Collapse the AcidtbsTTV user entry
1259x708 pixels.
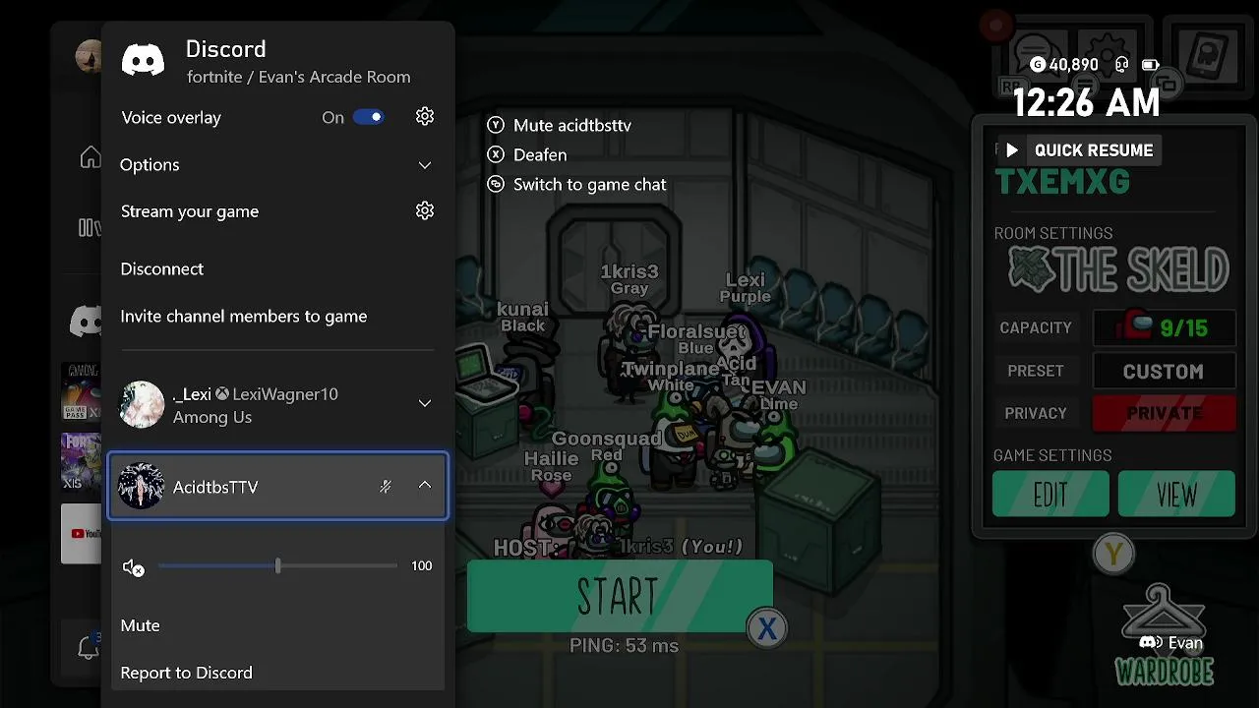tap(425, 485)
